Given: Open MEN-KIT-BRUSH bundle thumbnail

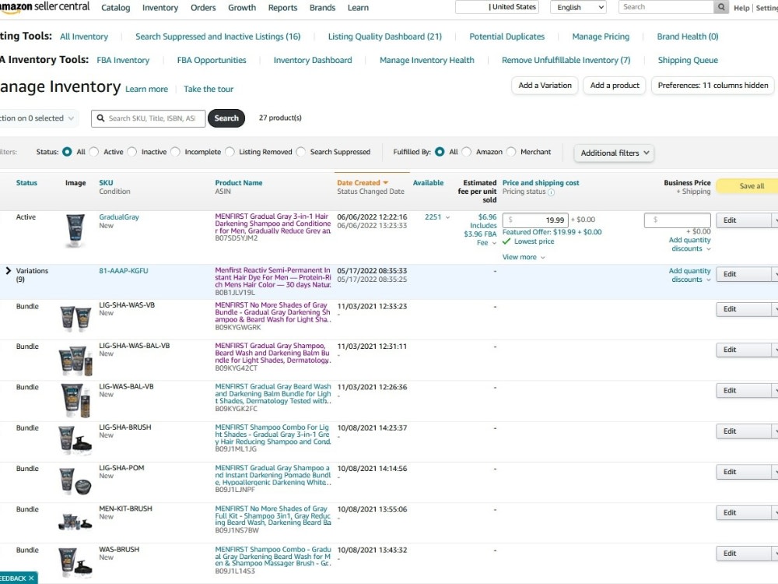Looking at the screenshot, I should pyautogui.click(x=75, y=522).
